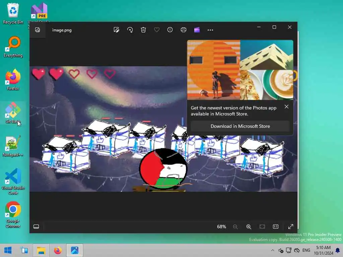The width and height of the screenshot is (343, 257).
Task: Open the See more three-dots menu
Action: [x=210, y=30]
